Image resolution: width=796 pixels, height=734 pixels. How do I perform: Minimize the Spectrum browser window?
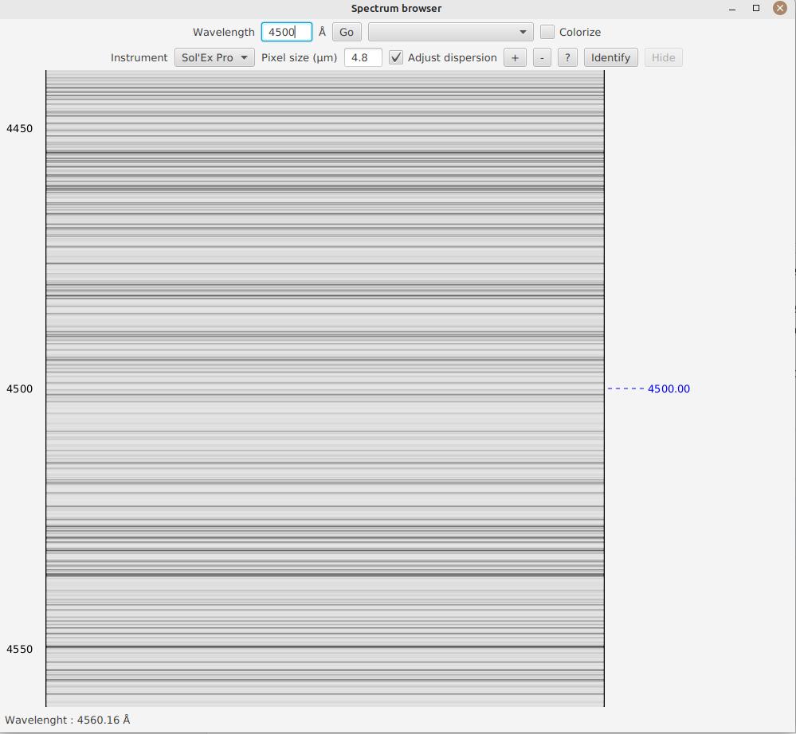click(x=732, y=9)
